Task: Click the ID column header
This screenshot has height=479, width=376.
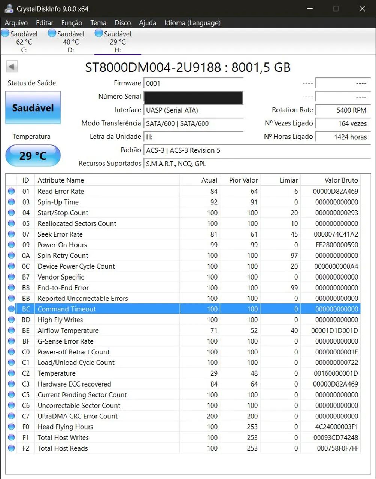Action: tap(25, 180)
